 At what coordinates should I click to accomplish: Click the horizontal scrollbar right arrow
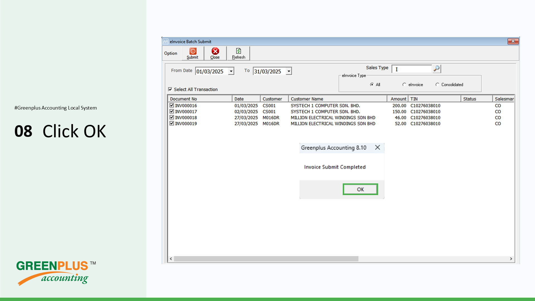pos(511,259)
